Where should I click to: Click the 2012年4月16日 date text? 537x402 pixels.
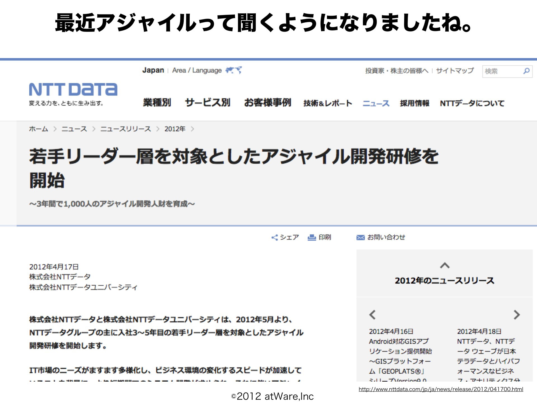[391, 331]
